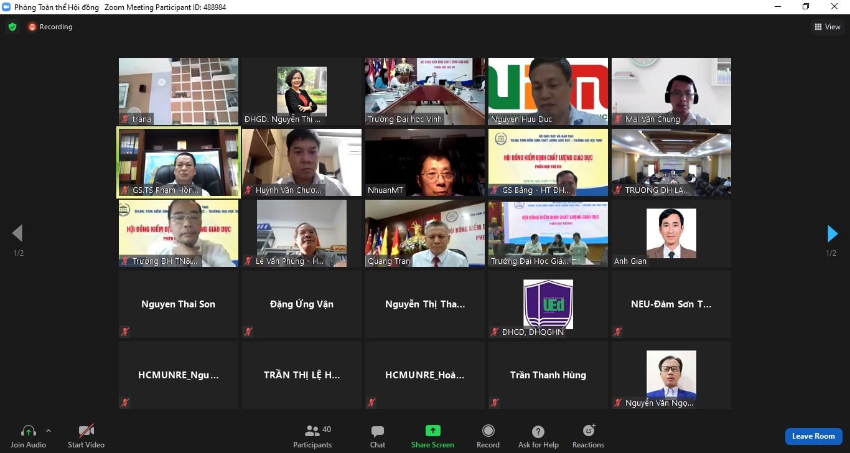Screen dimensions: 850x453
Task: Open the Chat panel
Action: coord(377,431)
